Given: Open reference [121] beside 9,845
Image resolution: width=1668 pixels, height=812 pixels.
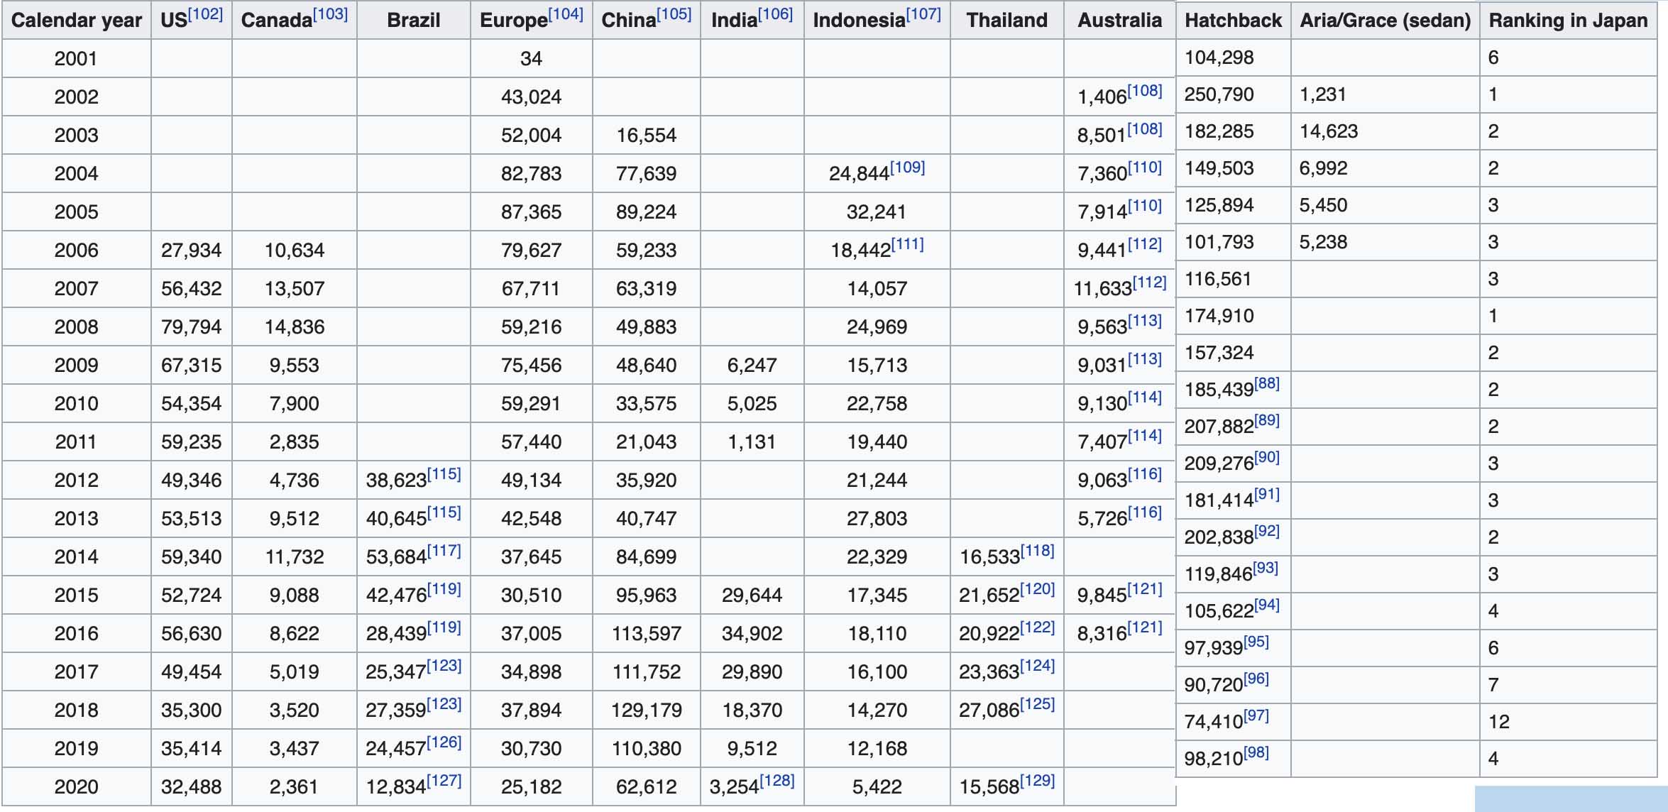Looking at the screenshot, I should 1145,589.
